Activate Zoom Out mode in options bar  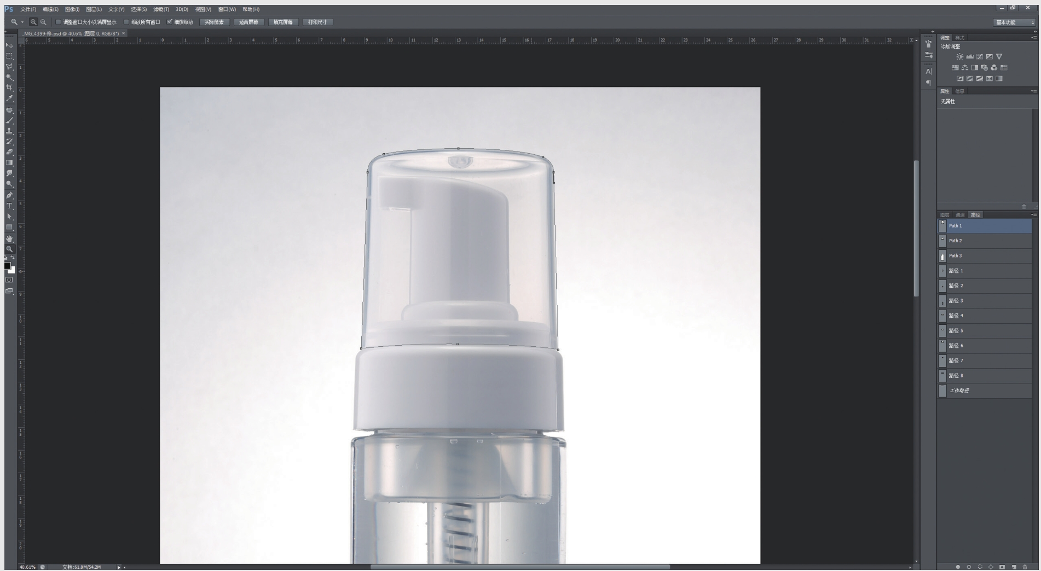pos(43,22)
